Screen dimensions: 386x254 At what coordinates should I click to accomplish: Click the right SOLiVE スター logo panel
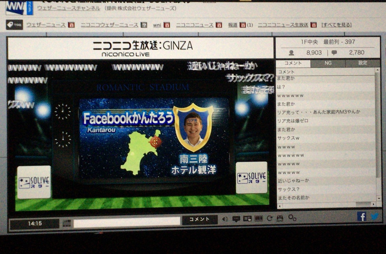251,178
